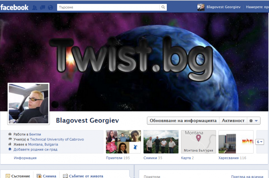The height and width of the screenshot is (178, 269).
Task: Open notifications globe icon
Action: click(50, 7)
